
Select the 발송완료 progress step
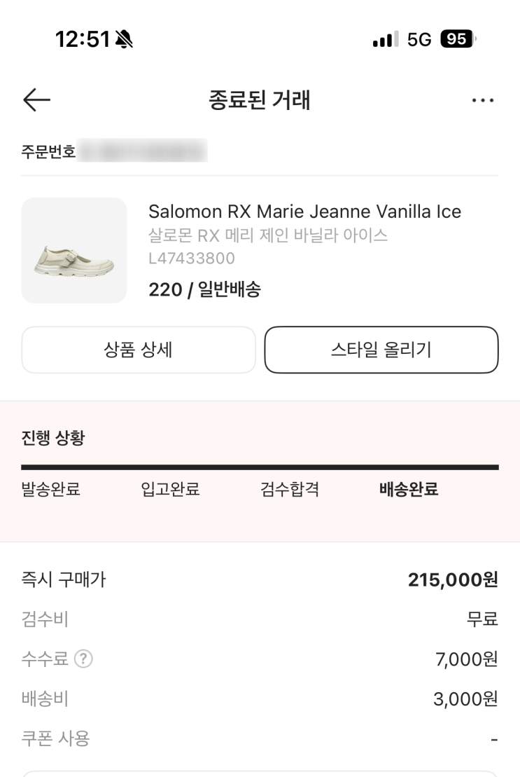[50, 490]
